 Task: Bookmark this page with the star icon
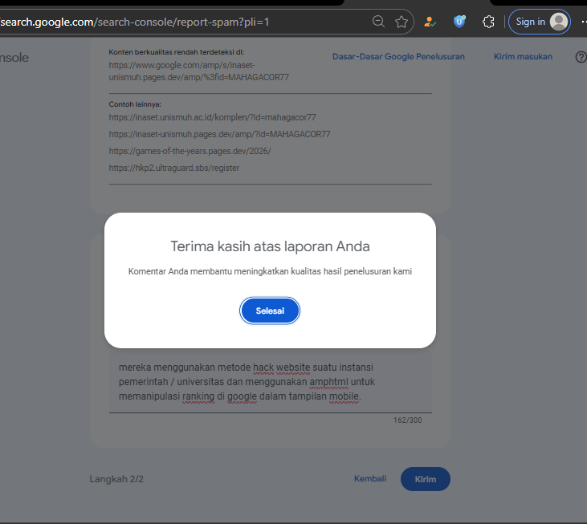click(402, 22)
